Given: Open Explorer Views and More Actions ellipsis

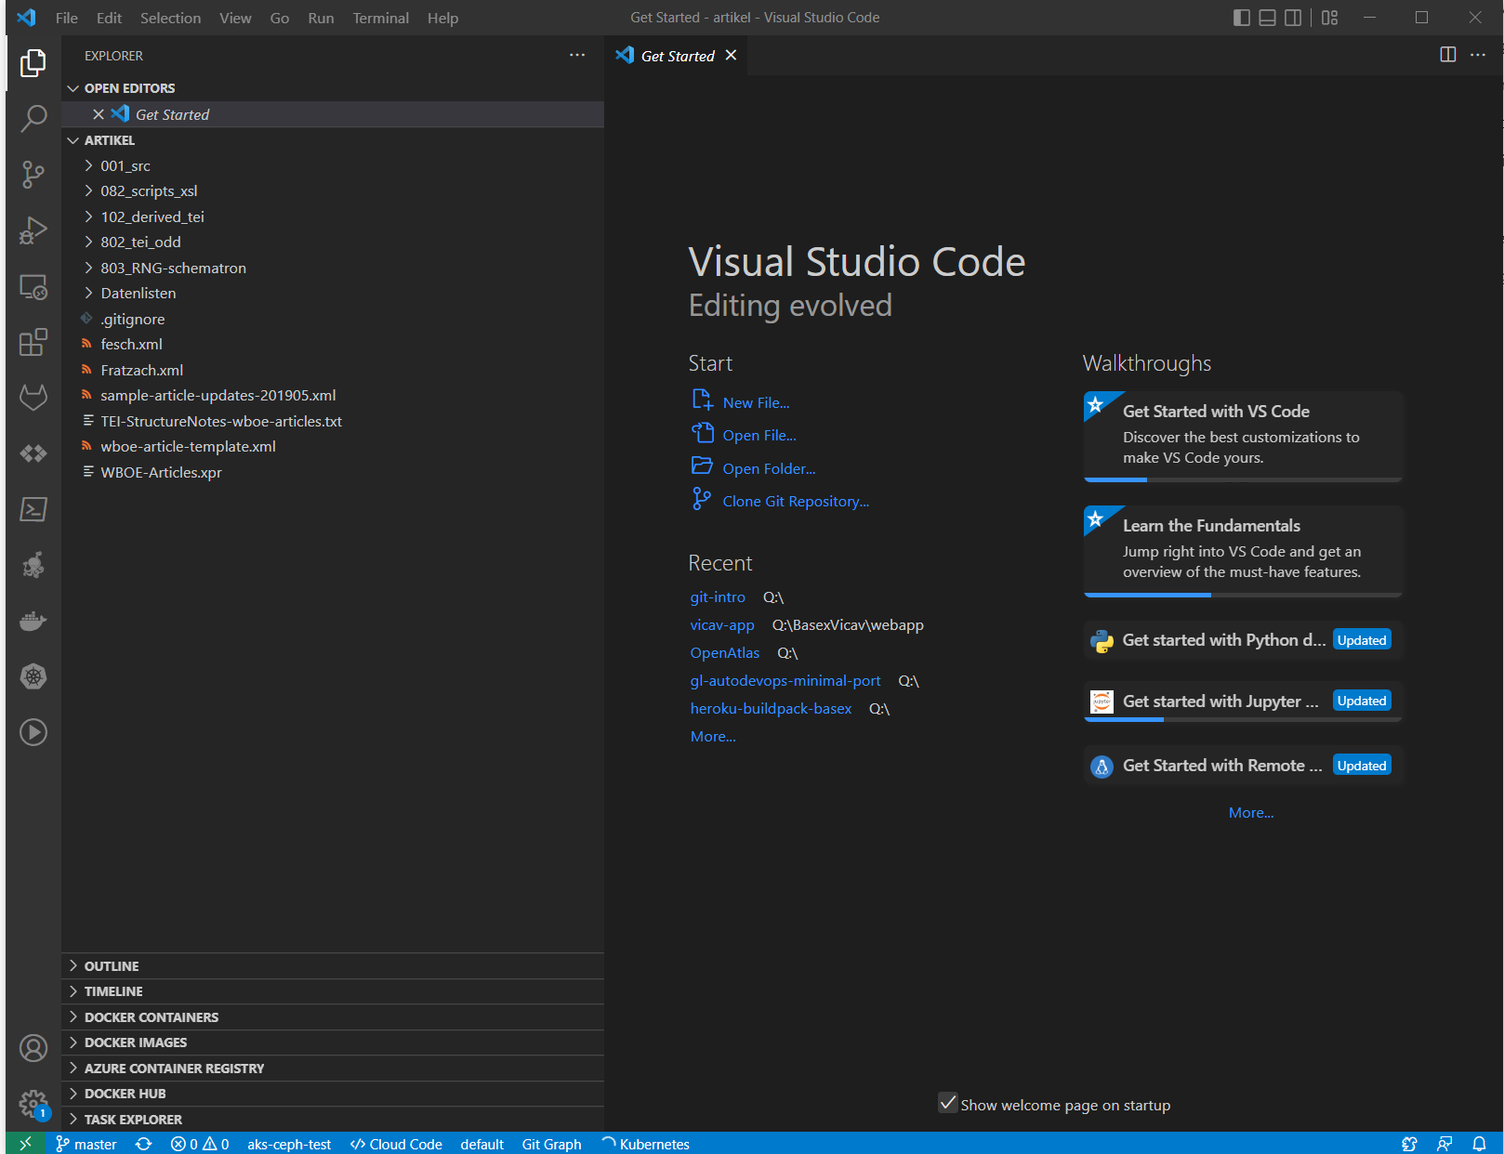Looking at the screenshot, I should click(577, 55).
